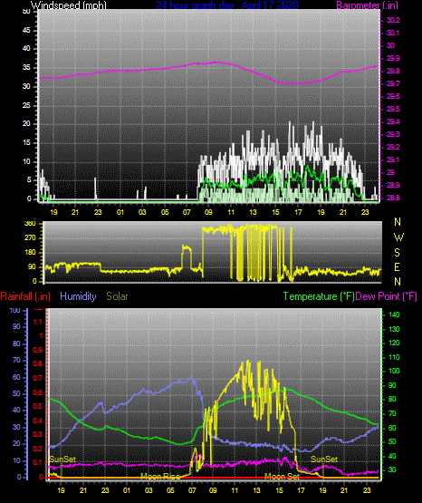Click the topmost 'N' compass label

pos(398,222)
